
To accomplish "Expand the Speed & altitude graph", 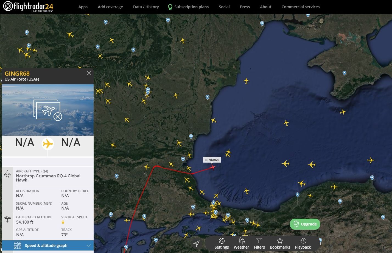I will (x=48, y=246).
